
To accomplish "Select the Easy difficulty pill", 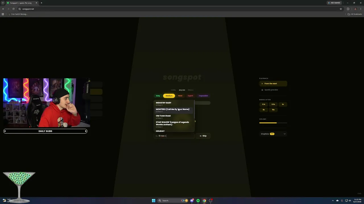I will point(158,96).
